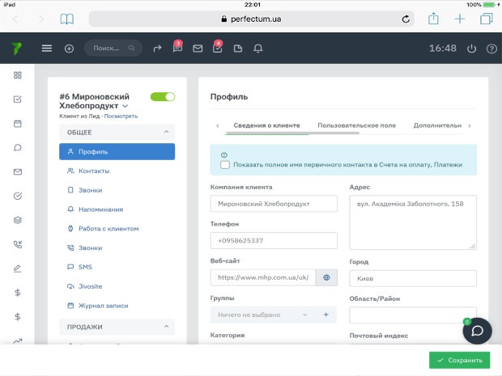Open checkbox tasks icon in left sidebar
Viewport: 502px width, 376px height.
pyautogui.click(x=18, y=99)
